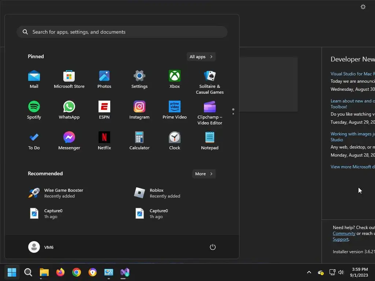This screenshot has height=281, width=375.
Task: Open File Explorer from taskbar
Action: point(44,272)
